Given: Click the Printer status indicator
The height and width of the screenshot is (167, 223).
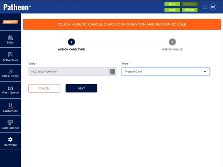Looking at the screenshot, I should click(190, 10).
